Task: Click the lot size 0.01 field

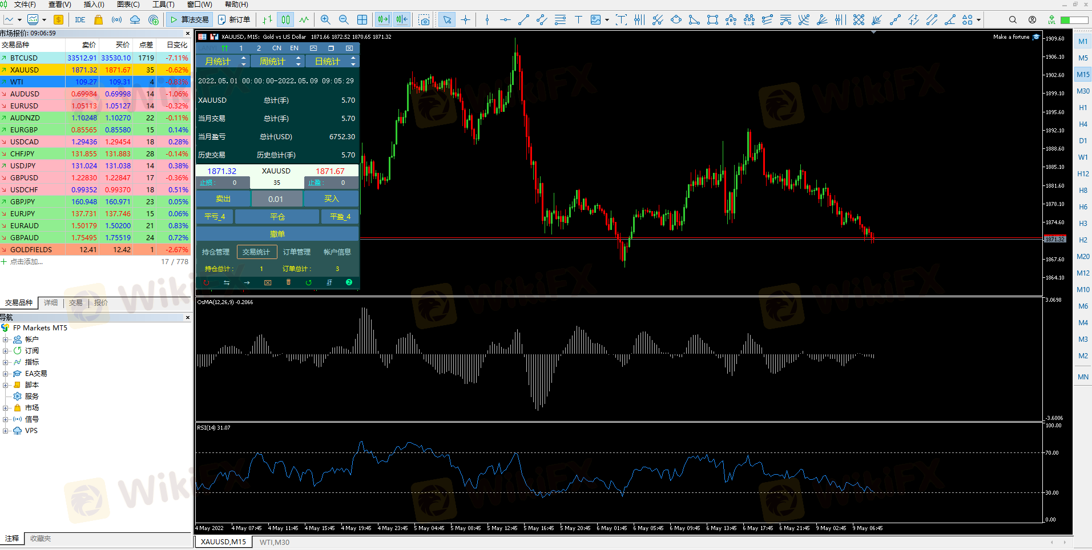Action: click(x=276, y=199)
